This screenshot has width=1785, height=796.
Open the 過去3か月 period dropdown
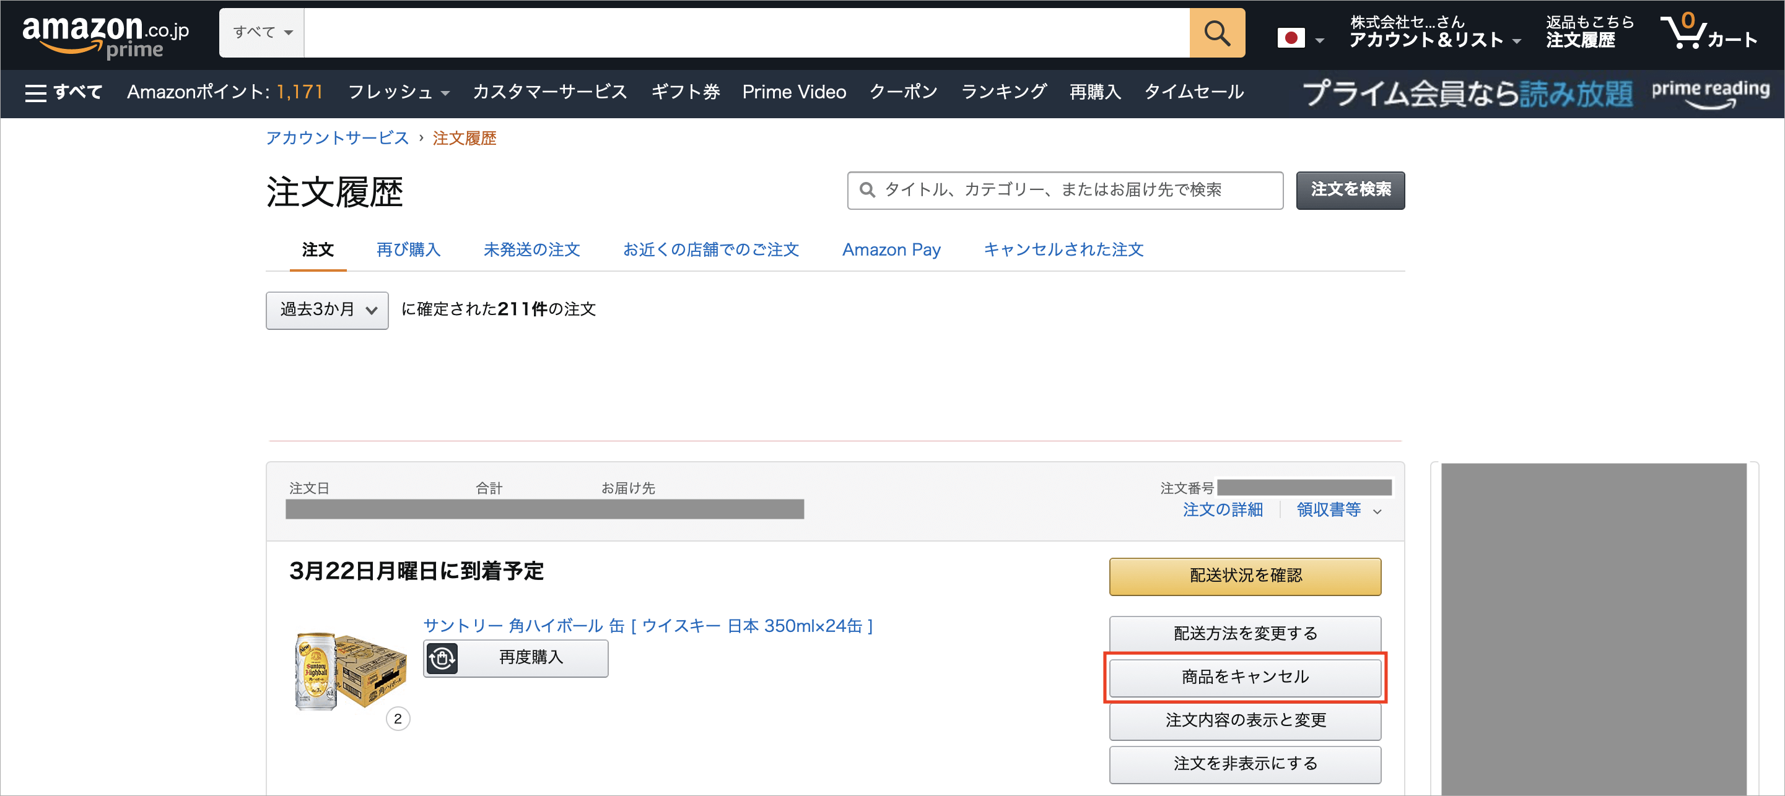pyautogui.click(x=327, y=309)
